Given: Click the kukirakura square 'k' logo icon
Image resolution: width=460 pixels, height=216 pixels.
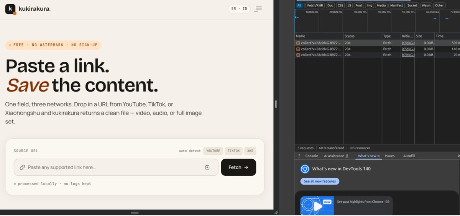Looking at the screenshot, I should pyautogui.click(x=10, y=9).
